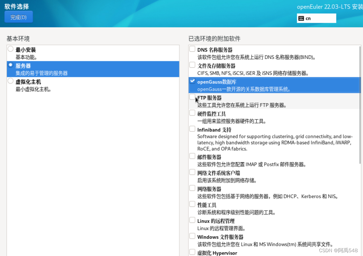Screen dimensions: 363x256
Task: Enable the 文件及存储服务器 option
Action: pyautogui.click(x=192, y=65)
